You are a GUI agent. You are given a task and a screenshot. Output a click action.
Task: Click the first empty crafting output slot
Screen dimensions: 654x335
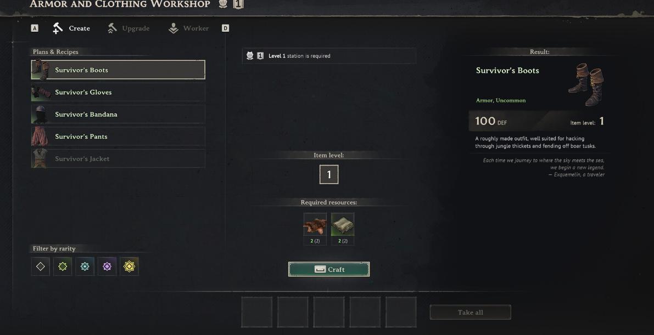(x=256, y=311)
